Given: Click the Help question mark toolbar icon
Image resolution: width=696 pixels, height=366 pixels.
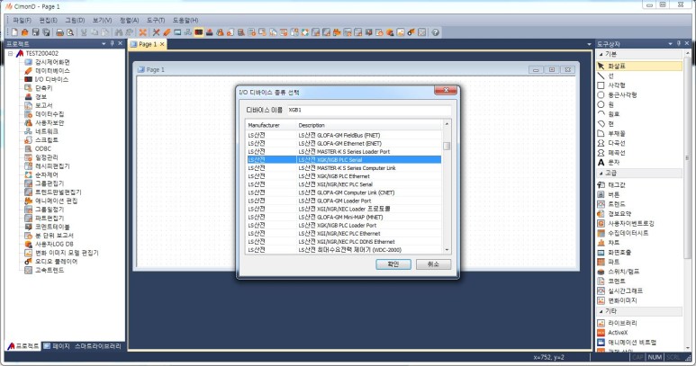Looking at the screenshot, I should (x=436, y=32).
